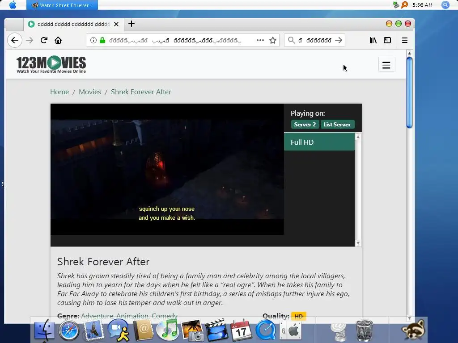Screen dimensions: 458x343
Task: Click the server list scroll up arrow
Action: 358,137
